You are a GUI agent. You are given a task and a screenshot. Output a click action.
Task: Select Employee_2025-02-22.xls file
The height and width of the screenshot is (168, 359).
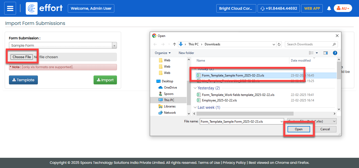(219, 100)
